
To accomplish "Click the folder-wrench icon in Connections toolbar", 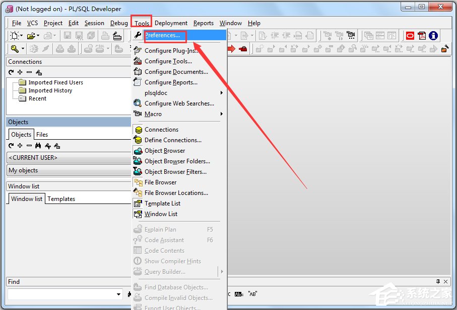I will click(x=39, y=72).
